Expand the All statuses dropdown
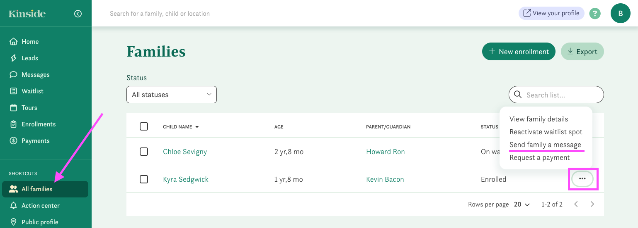This screenshot has width=638, height=228. click(171, 95)
